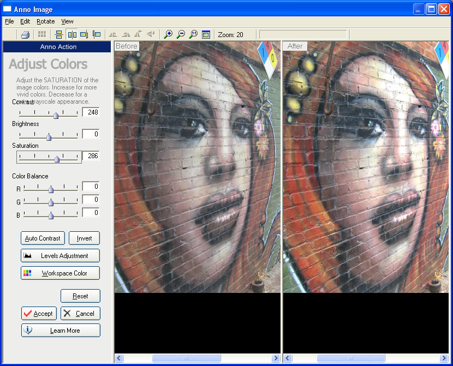Click the Auto Contrast button
Image resolution: width=453 pixels, height=366 pixels.
43,238
